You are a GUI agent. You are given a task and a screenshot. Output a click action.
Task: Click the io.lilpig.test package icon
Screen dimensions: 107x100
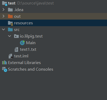[x=16, y=36]
